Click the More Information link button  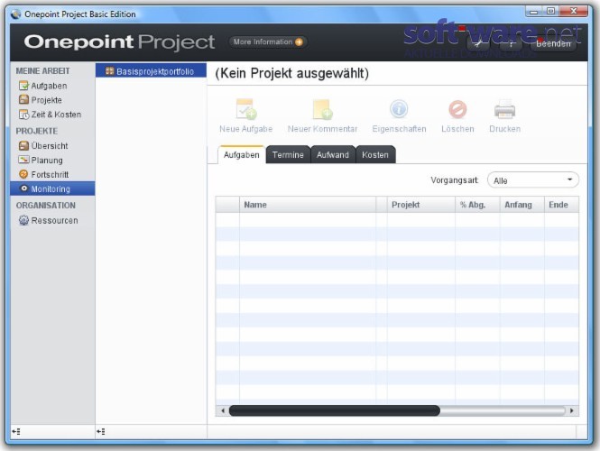coord(267,41)
